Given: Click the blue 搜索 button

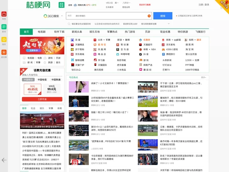Looking at the screenshot, I should tap(163, 16).
